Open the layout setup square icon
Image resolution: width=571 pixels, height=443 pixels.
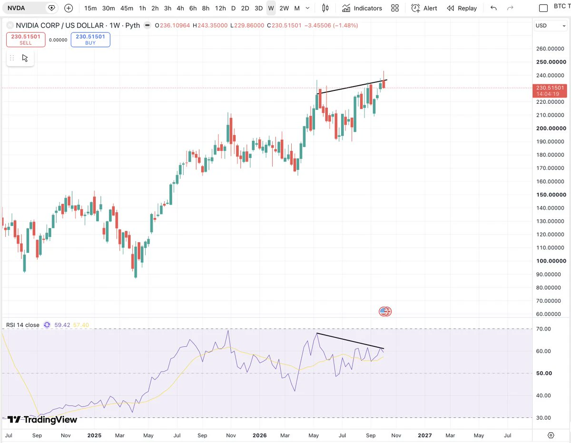pos(543,8)
